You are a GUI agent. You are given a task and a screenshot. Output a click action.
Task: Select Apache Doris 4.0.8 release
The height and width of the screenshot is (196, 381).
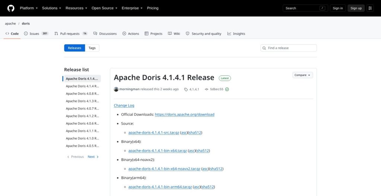[x=82, y=94]
